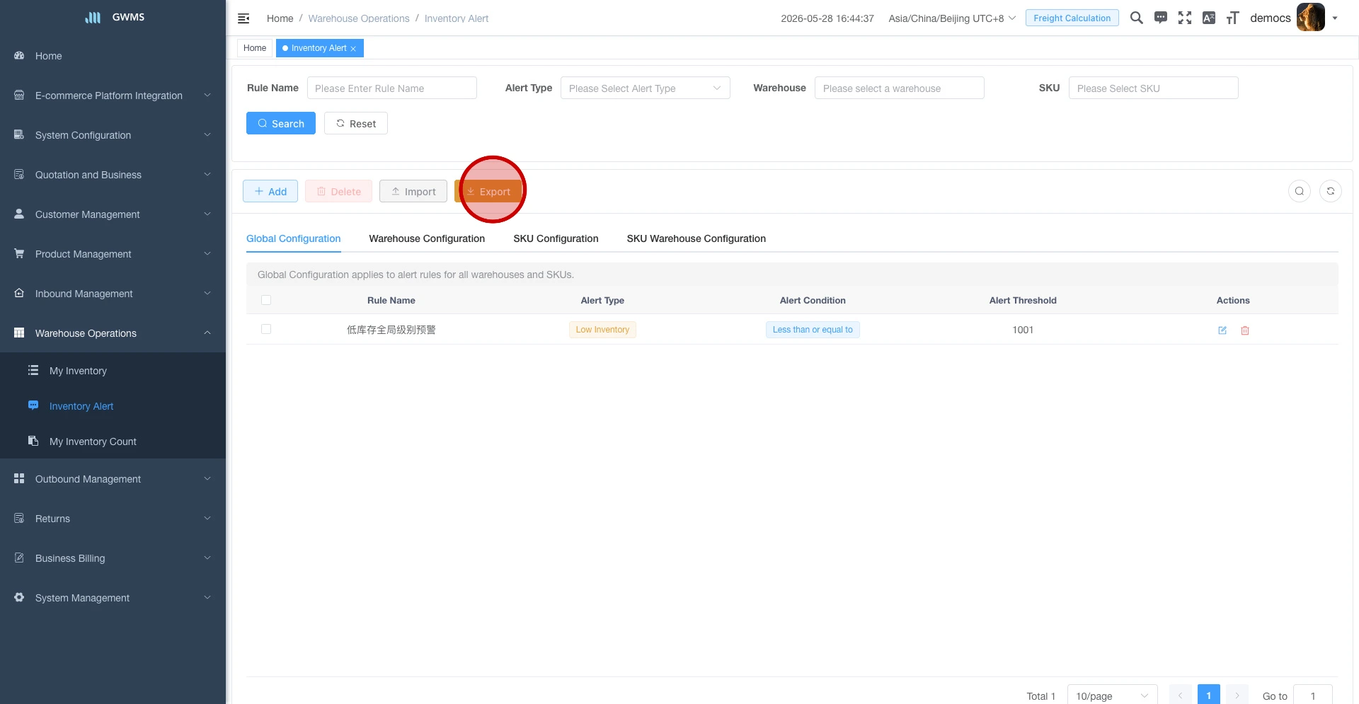
Task: Focus the Rule Name input field
Action: point(391,88)
